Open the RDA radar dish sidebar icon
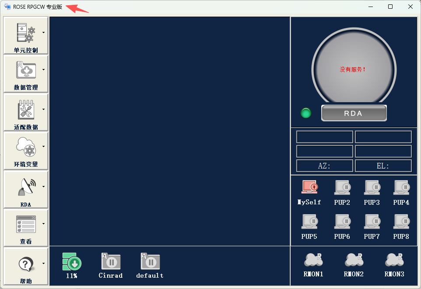421x289 pixels. point(25,187)
